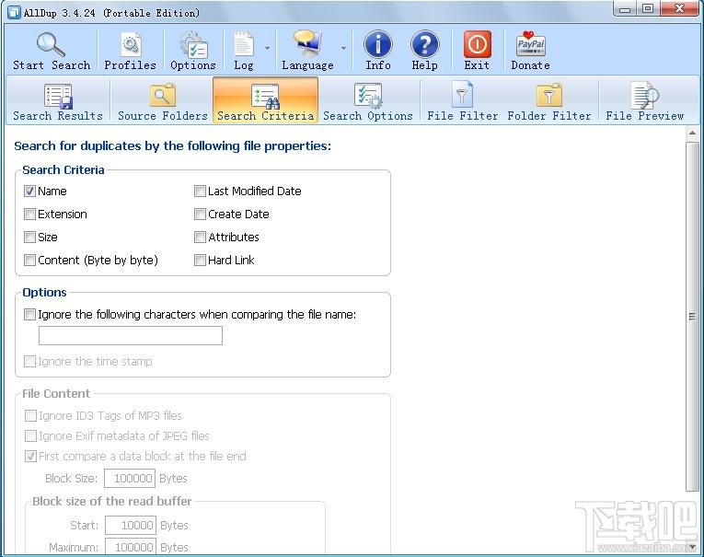
Task: Click the ignore characters text field
Action: [131, 335]
